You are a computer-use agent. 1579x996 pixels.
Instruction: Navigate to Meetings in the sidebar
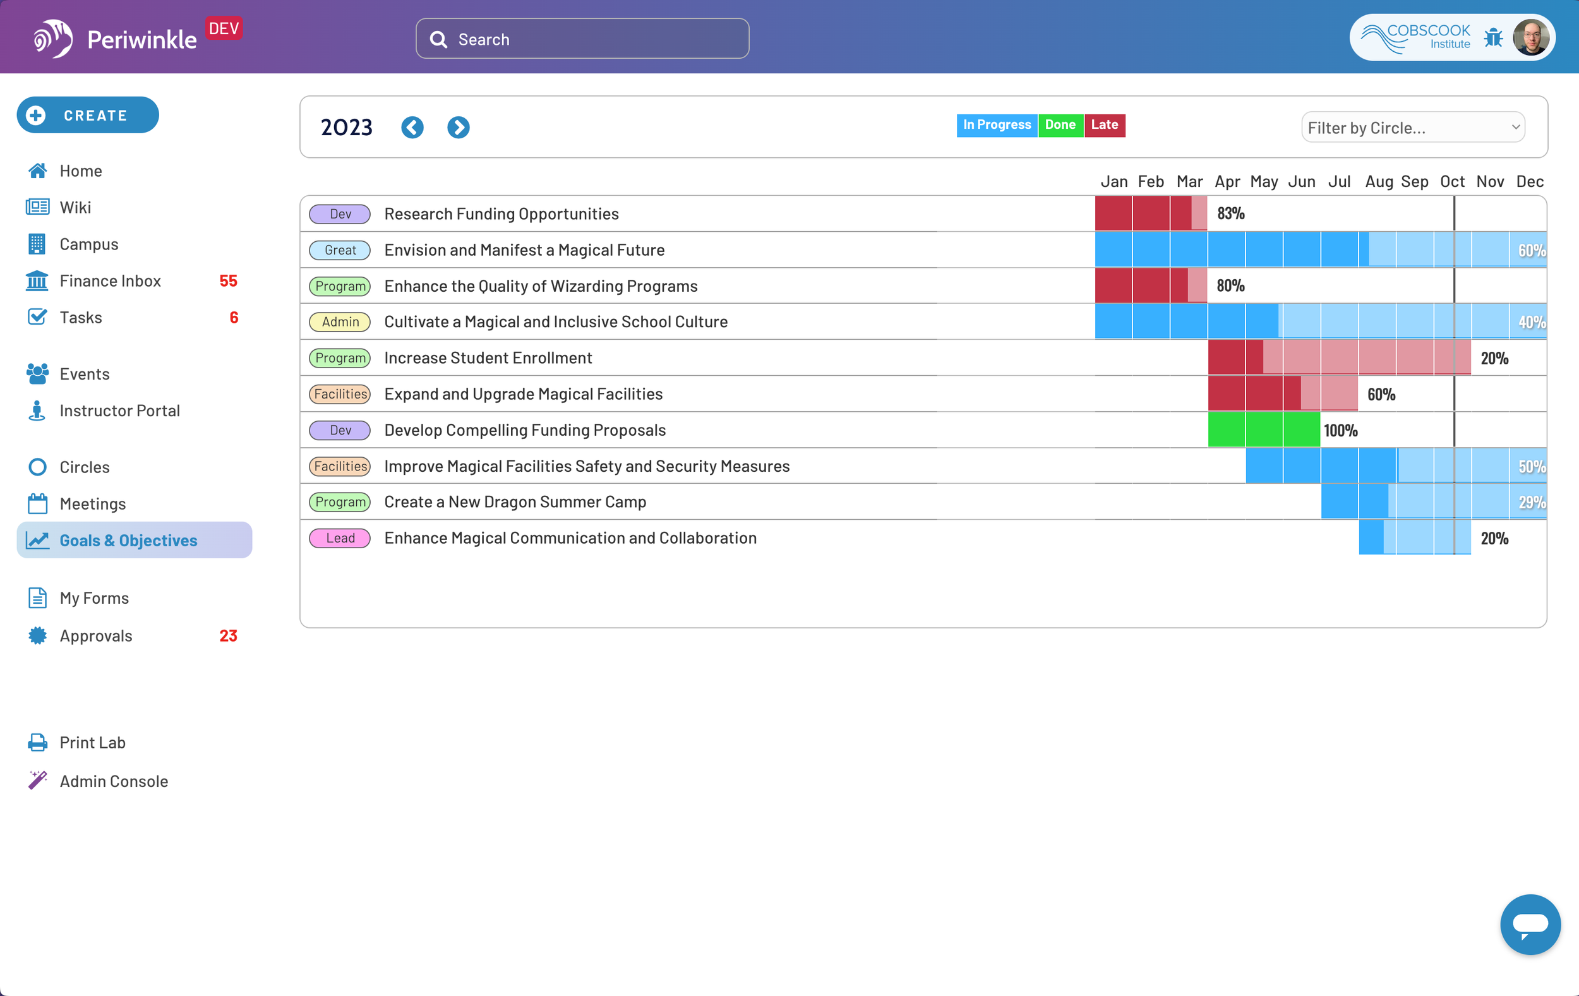pos(92,503)
